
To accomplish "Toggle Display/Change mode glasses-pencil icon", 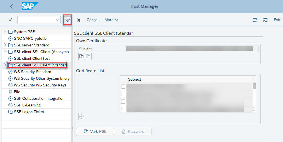I will pyautogui.click(x=67, y=20).
